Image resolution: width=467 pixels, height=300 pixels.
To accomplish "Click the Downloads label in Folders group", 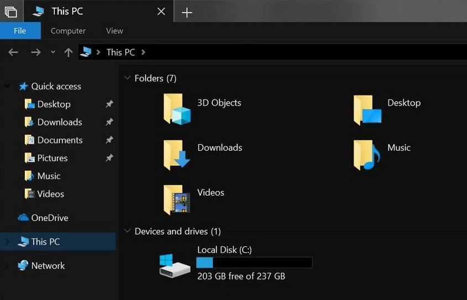I will [220, 148].
